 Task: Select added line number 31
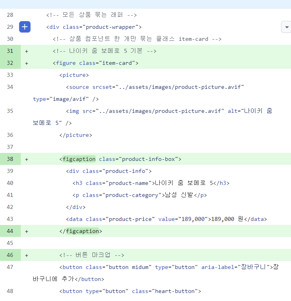click(10, 51)
